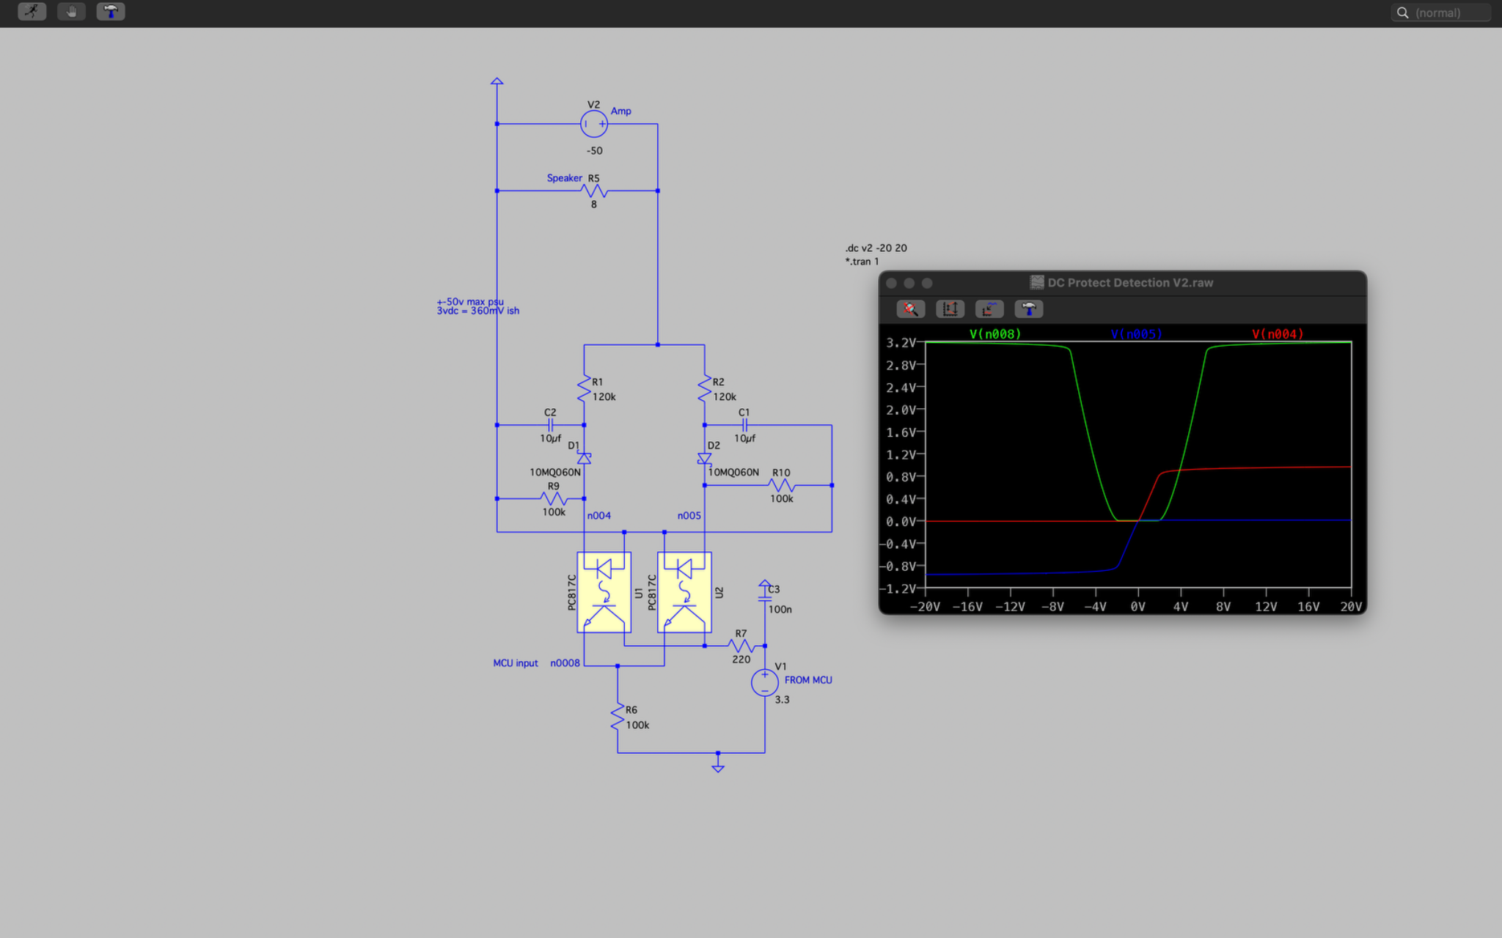Open Control Panel hammer in main toolbar

(111, 12)
